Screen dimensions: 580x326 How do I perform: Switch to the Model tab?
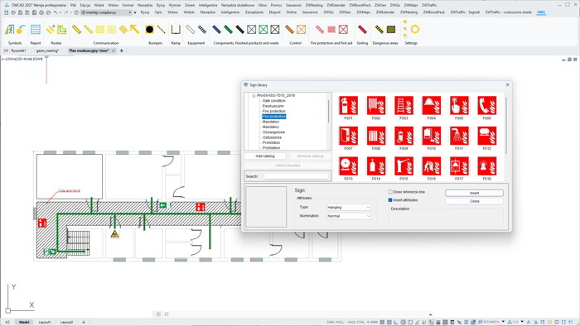[24, 323]
